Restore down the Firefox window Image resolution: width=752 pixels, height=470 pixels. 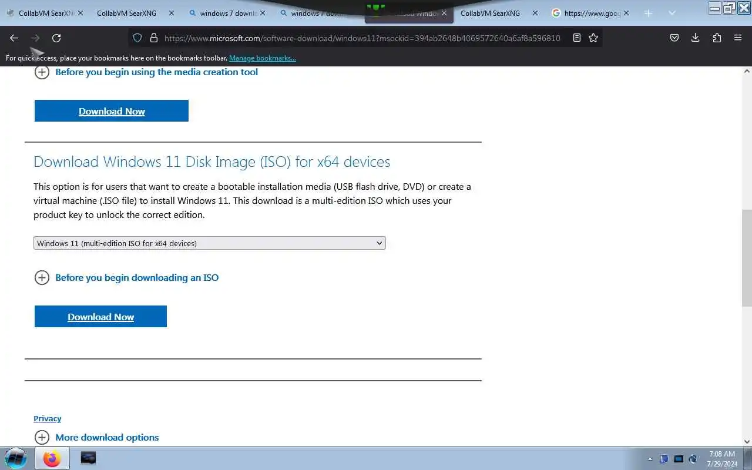pyautogui.click(x=728, y=7)
